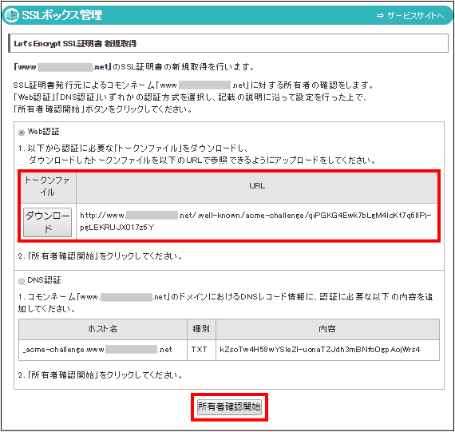Open the サービスサイトへ link
Screen dimensions: 455x432
click(x=410, y=16)
